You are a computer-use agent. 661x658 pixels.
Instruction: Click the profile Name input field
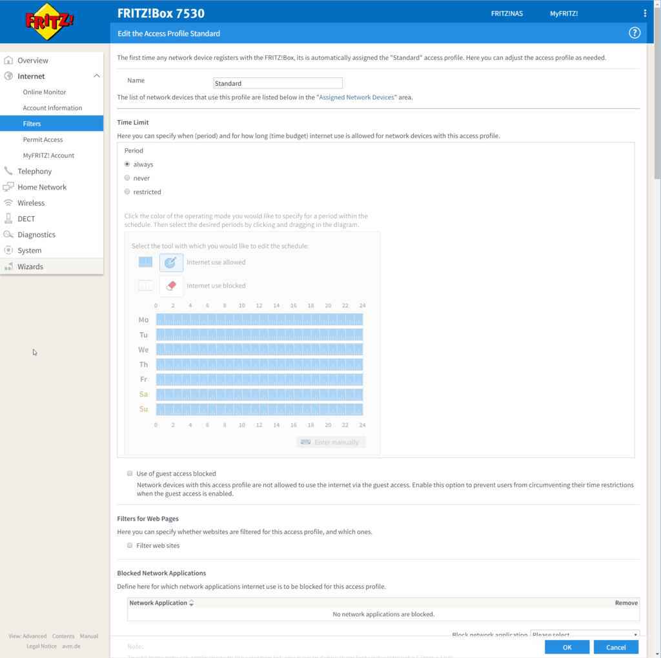pos(278,83)
